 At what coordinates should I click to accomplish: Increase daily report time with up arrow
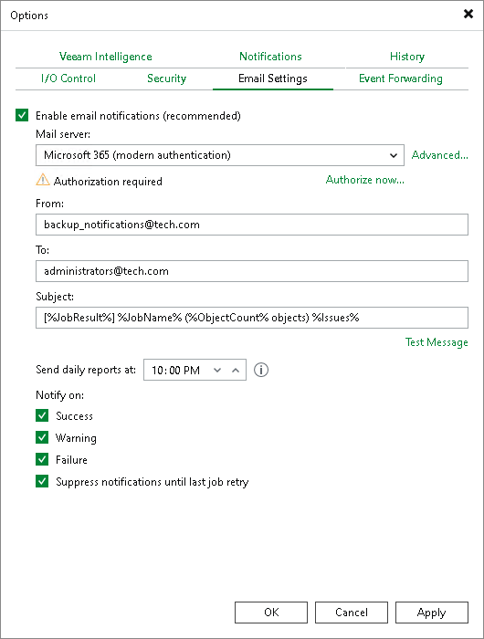(236, 370)
